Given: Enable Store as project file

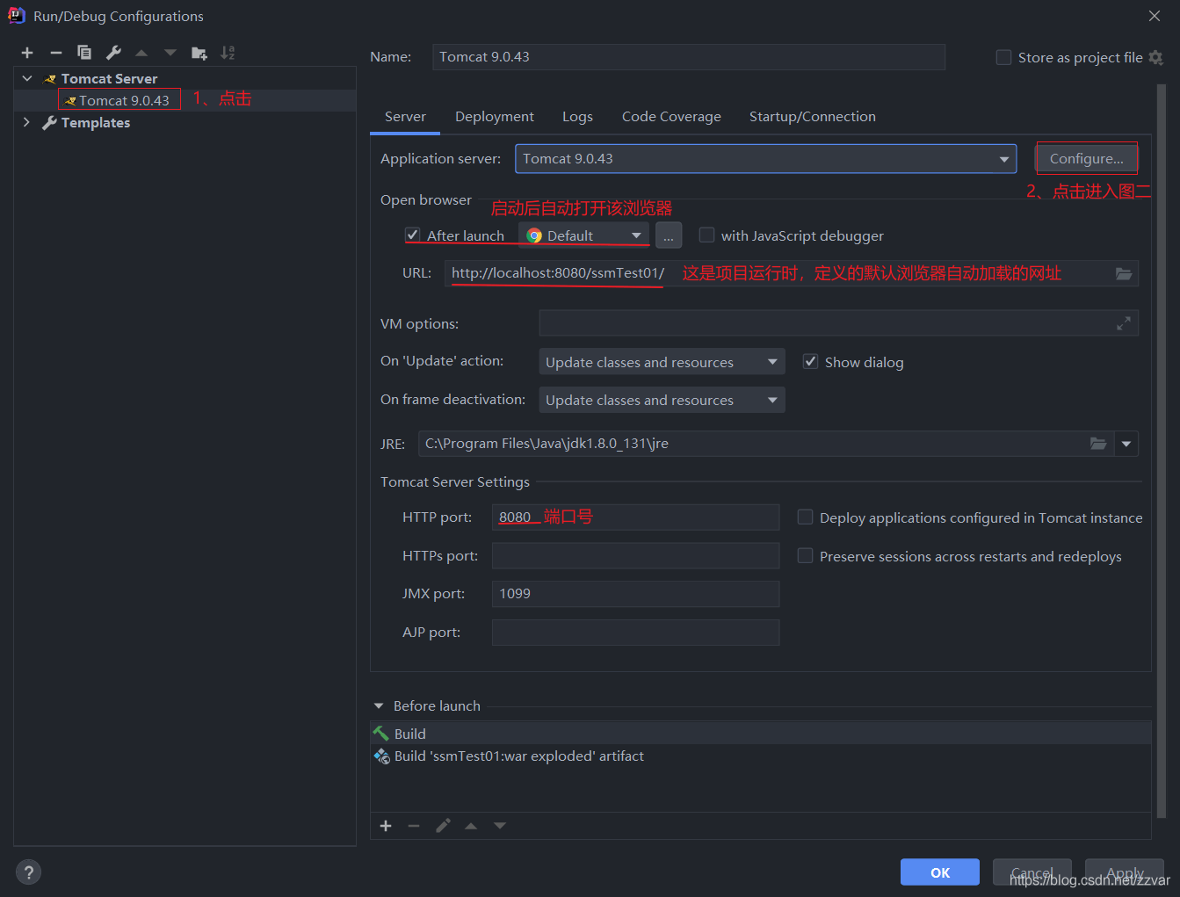Looking at the screenshot, I should [1003, 57].
